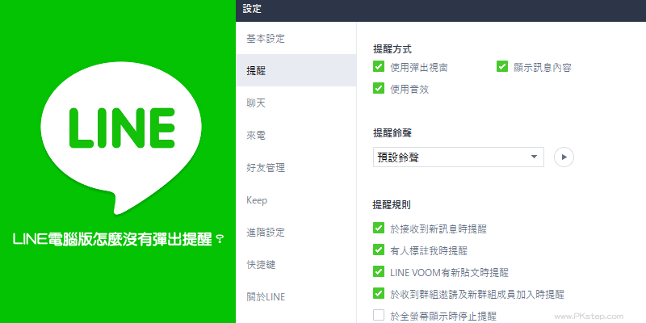
Task: Play the notification ringtone preview
Action: [564, 157]
